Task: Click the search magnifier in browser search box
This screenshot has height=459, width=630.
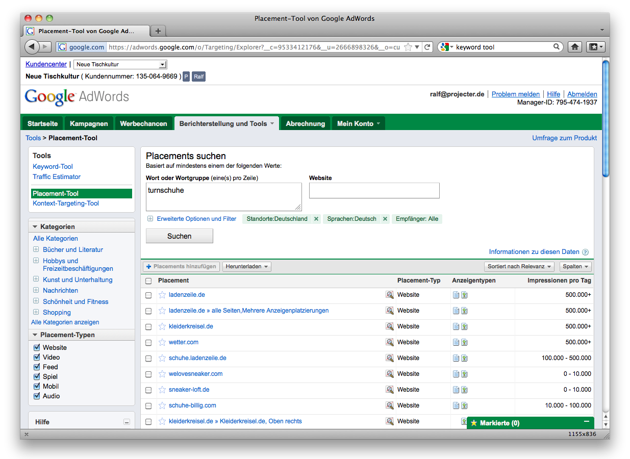Action: coord(557,47)
